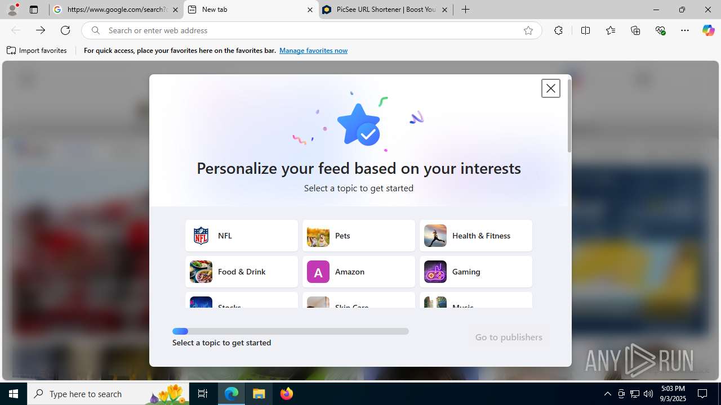Close the personalize feed dialog

click(550, 88)
